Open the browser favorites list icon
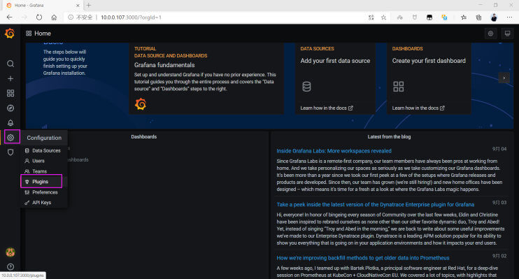Viewport: 519px width, 279px height. (463, 17)
